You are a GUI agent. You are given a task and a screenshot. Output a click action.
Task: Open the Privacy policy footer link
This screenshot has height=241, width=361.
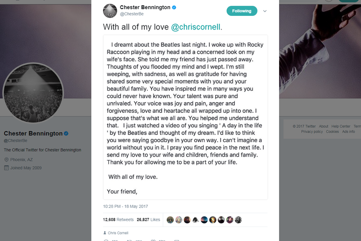click(312, 132)
